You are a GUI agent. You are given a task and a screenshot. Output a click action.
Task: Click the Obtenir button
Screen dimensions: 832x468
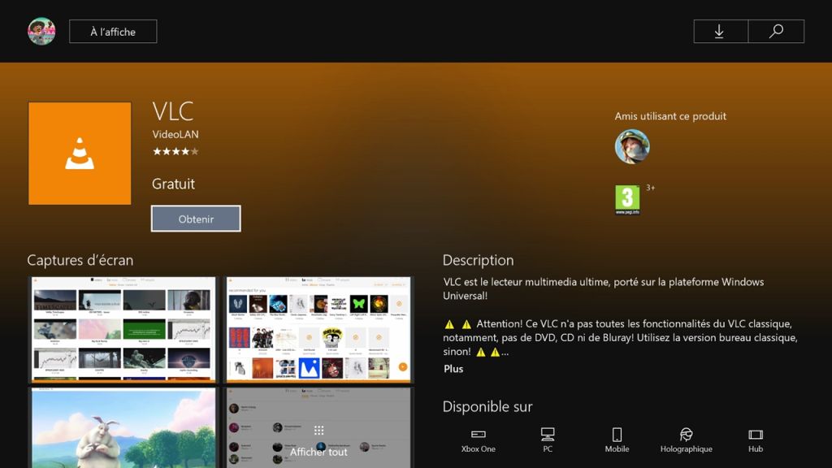(196, 219)
